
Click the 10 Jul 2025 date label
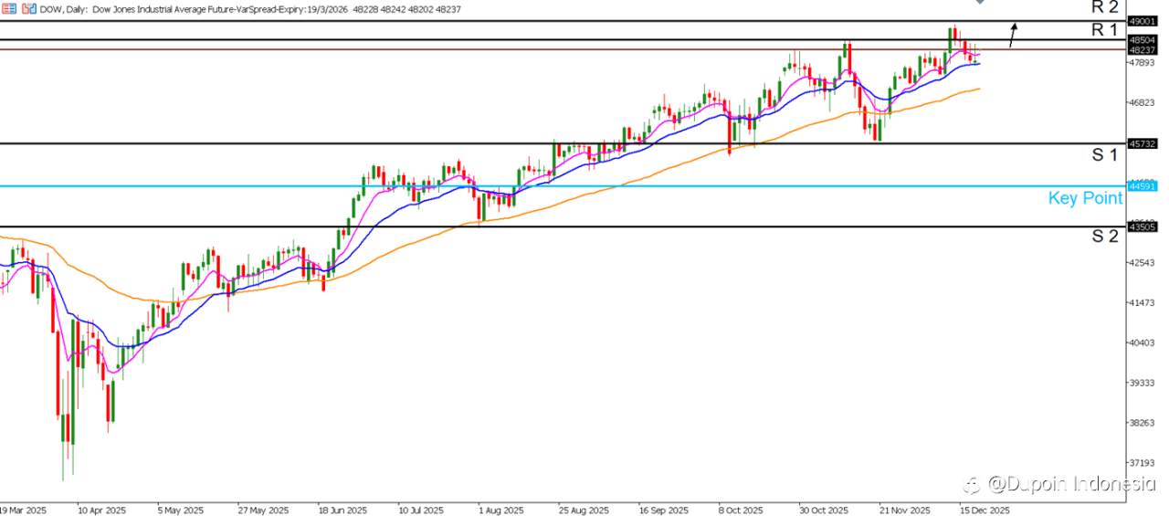[x=423, y=510]
